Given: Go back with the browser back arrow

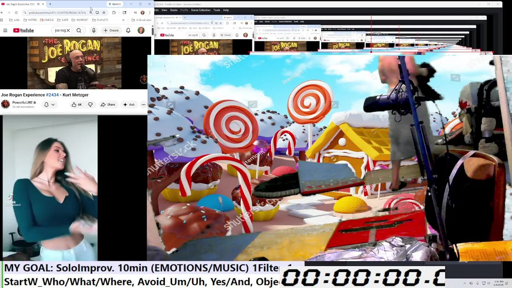Looking at the screenshot, I should pos(2,12).
